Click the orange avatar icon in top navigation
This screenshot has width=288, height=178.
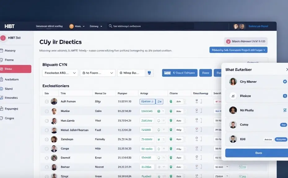pos(72,26)
